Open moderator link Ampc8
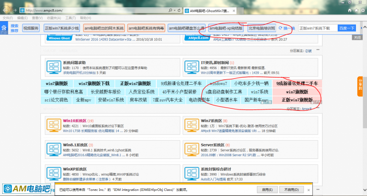 pyautogui.click(x=306, y=109)
